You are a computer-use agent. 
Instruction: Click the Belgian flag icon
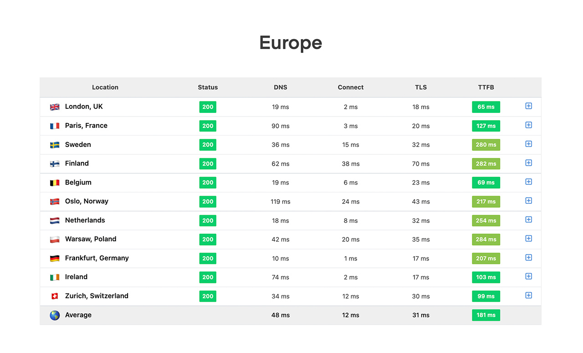tap(55, 183)
